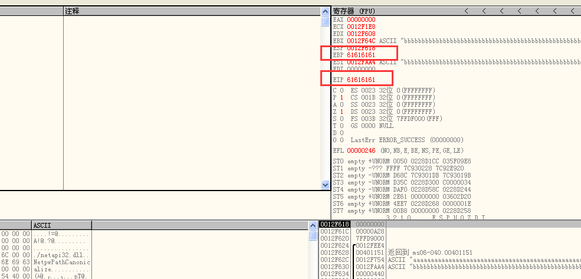Click the leftmost '<' arrow in registers header
581x279 pixels.
(x=466, y=11)
